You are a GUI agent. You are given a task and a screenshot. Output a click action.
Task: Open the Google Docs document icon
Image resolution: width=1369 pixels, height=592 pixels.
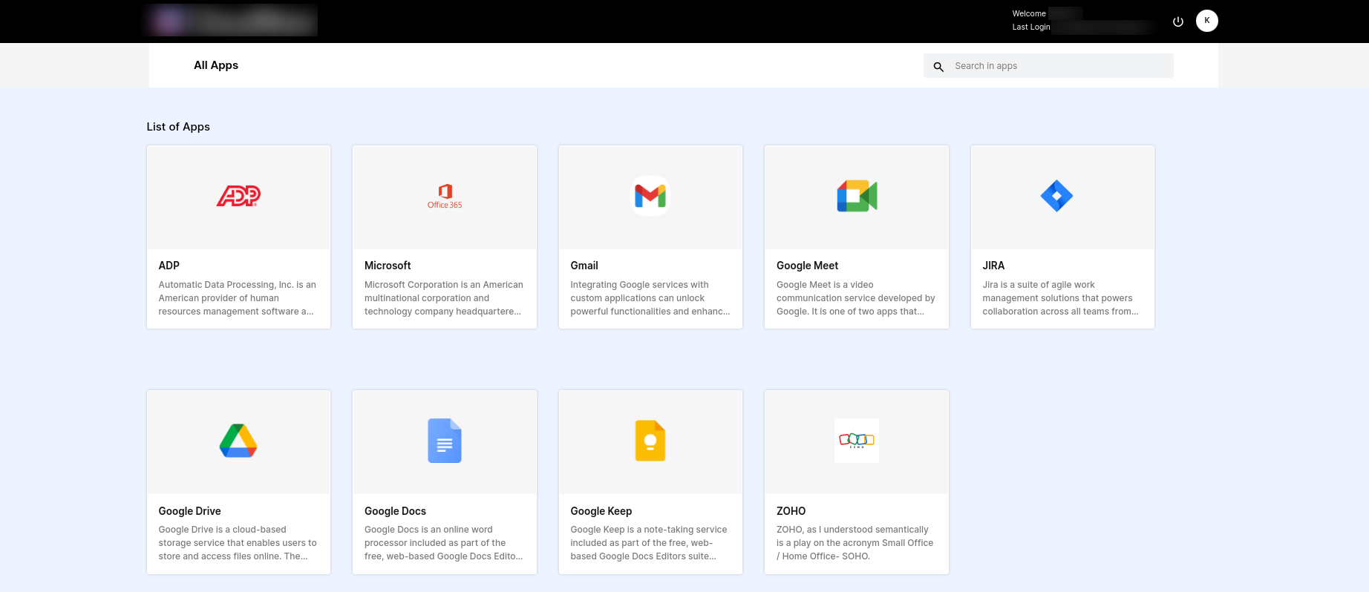tap(445, 441)
